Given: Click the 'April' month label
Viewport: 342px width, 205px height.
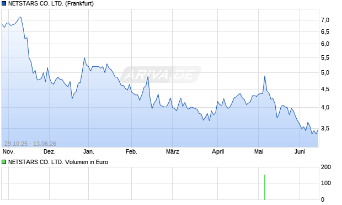Looking at the screenshot, I should click(x=218, y=151).
